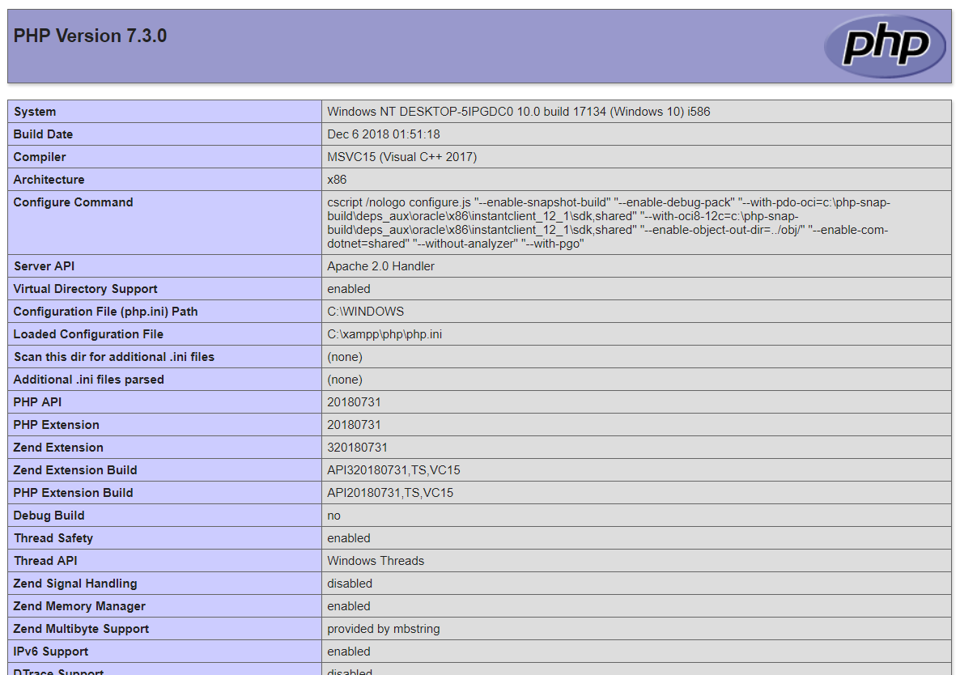Image resolution: width=960 pixels, height=675 pixels.
Task: Select 'enabled' in Zend Memory Manager row
Action: (348, 606)
